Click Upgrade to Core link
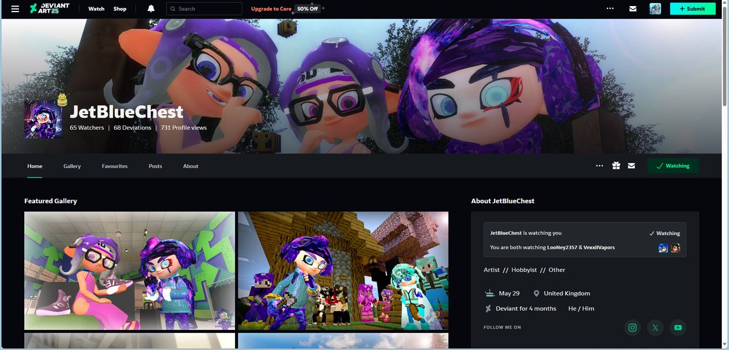The width and height of the screenshot is (729, 350). (271, 9)
